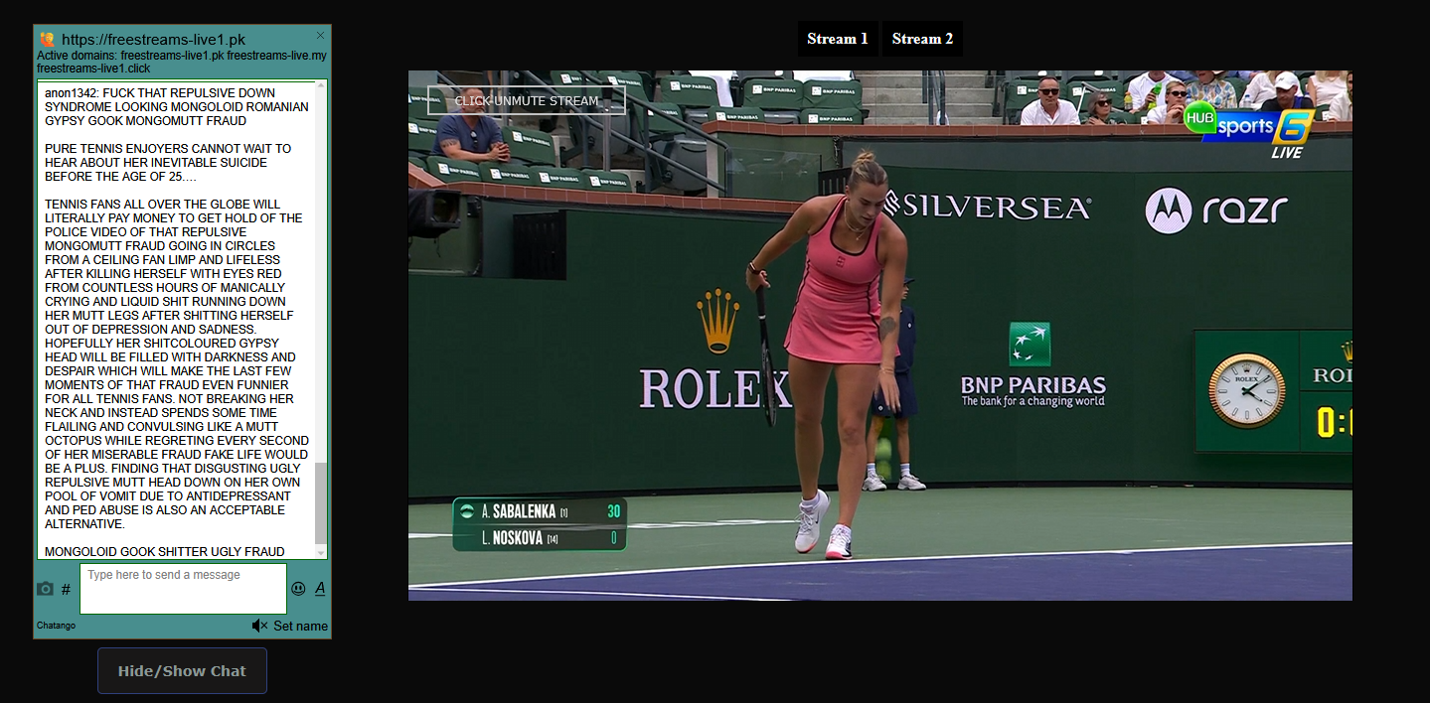Viewport: 1430px width, 703px height.
Task: Click the tennis video player area
Action: pyautogui.click(x=880, y=336)
